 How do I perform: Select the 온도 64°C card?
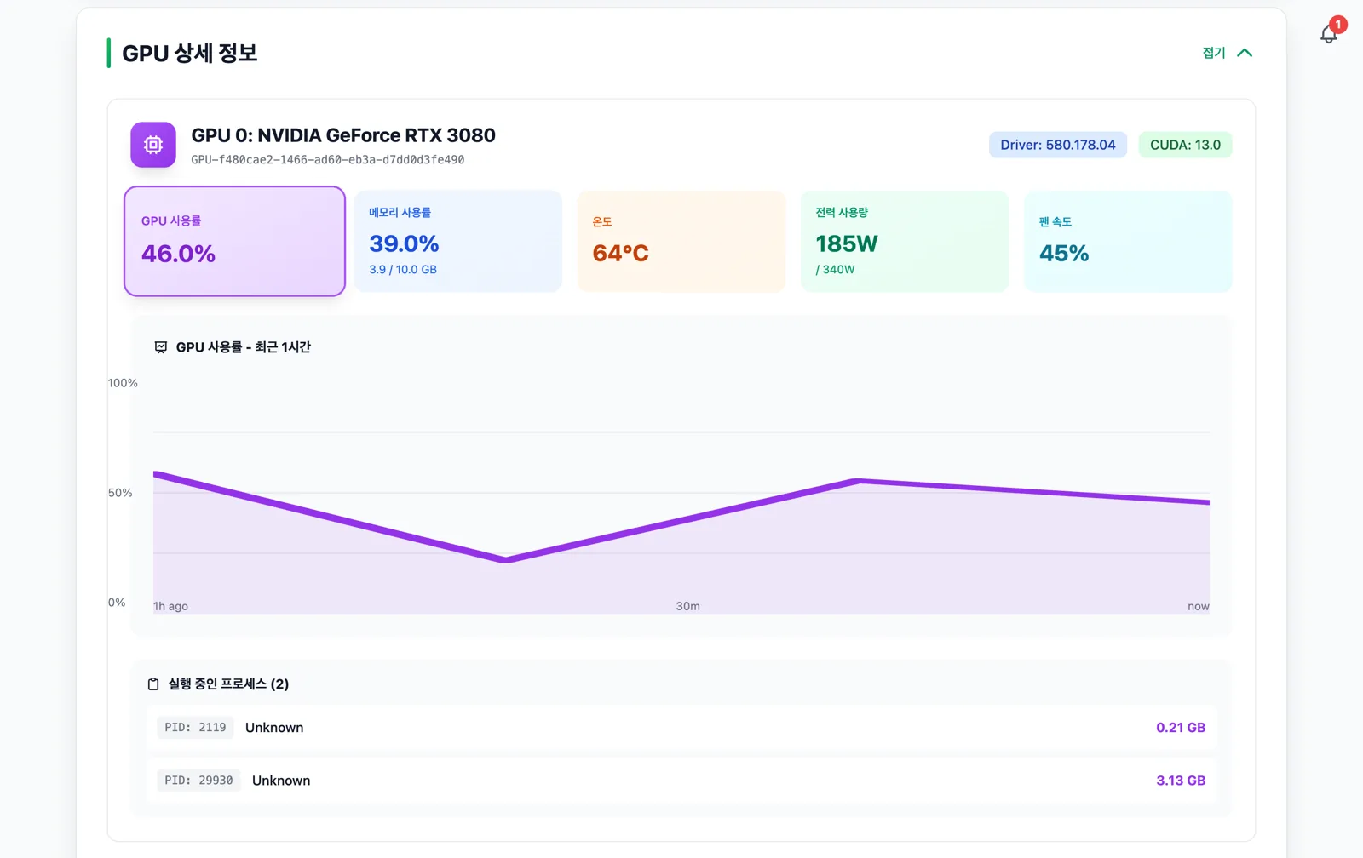pos(681,242)
